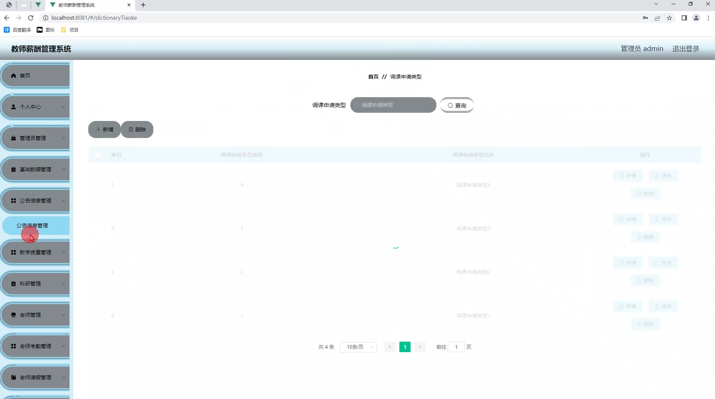Image resolution: width=715 pixels, height=399 pixels.
Task: Expand the 老师考勤管理 sidebar menu
Action: pos(35,346)
